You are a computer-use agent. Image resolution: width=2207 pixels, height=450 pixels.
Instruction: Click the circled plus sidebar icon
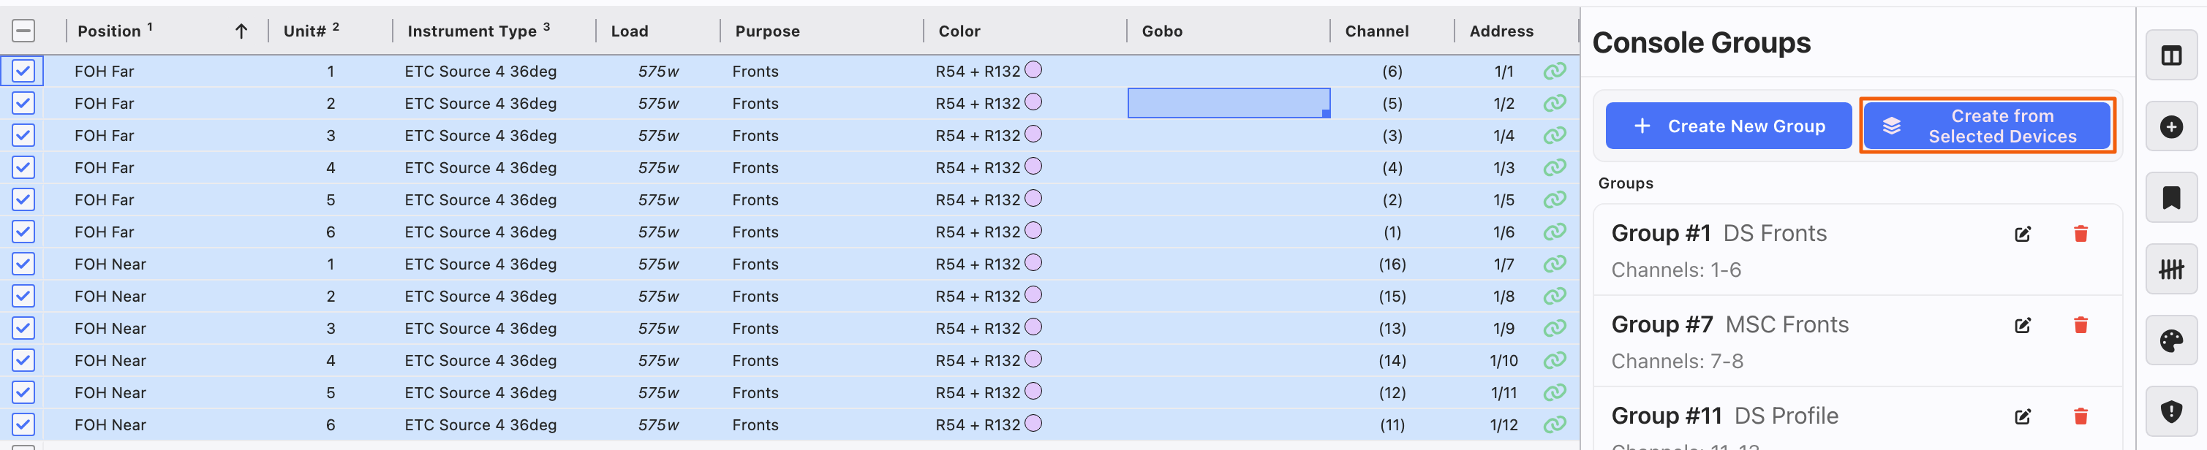pos(2170,127)
